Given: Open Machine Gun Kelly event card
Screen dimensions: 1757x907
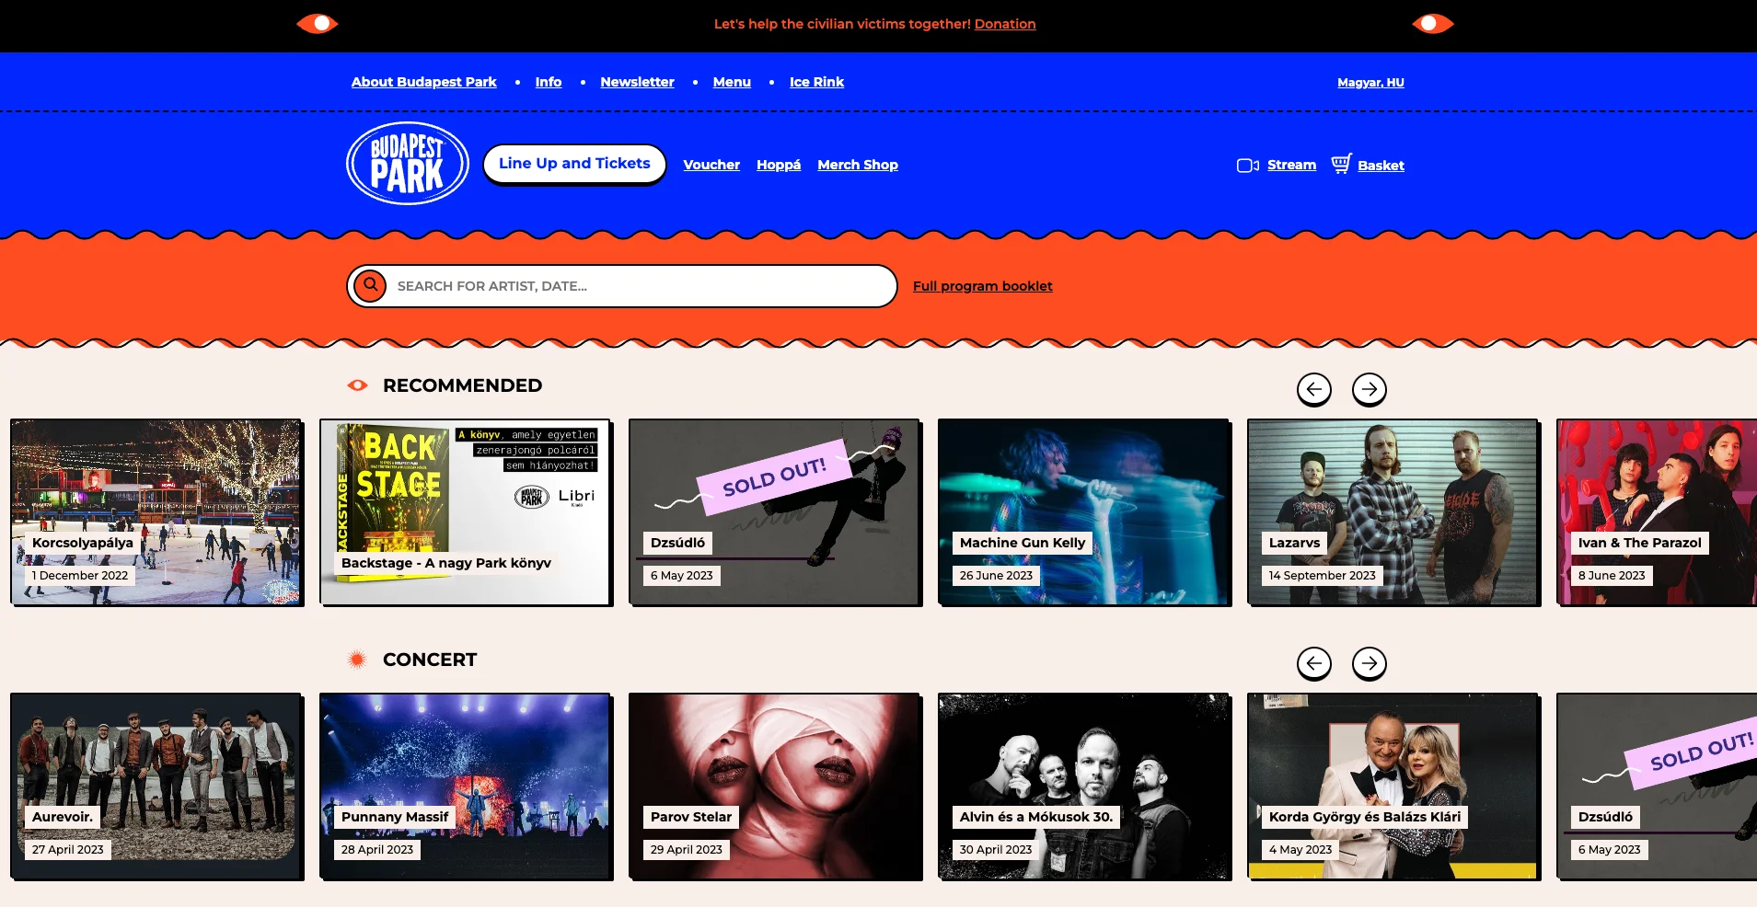Looking at the screenshot, I should [1084, 512].
